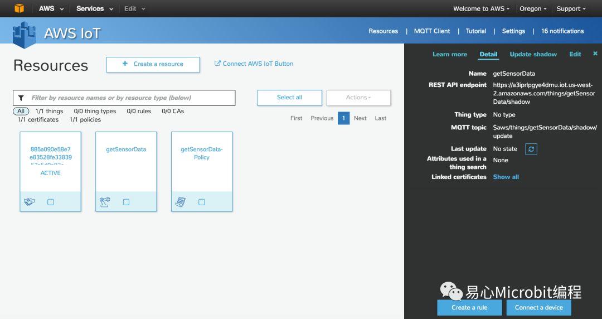Go to First page of results
The height and width of the screenshot is (319, 602).
[x=296, y=118]
